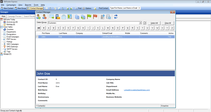
Task: Click the green export arrow toolbar icon
Action: coord(68,8)
